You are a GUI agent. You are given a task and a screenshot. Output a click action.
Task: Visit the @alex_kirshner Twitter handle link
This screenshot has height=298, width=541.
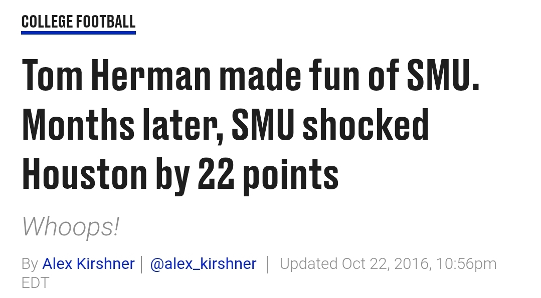pos(203,264)
